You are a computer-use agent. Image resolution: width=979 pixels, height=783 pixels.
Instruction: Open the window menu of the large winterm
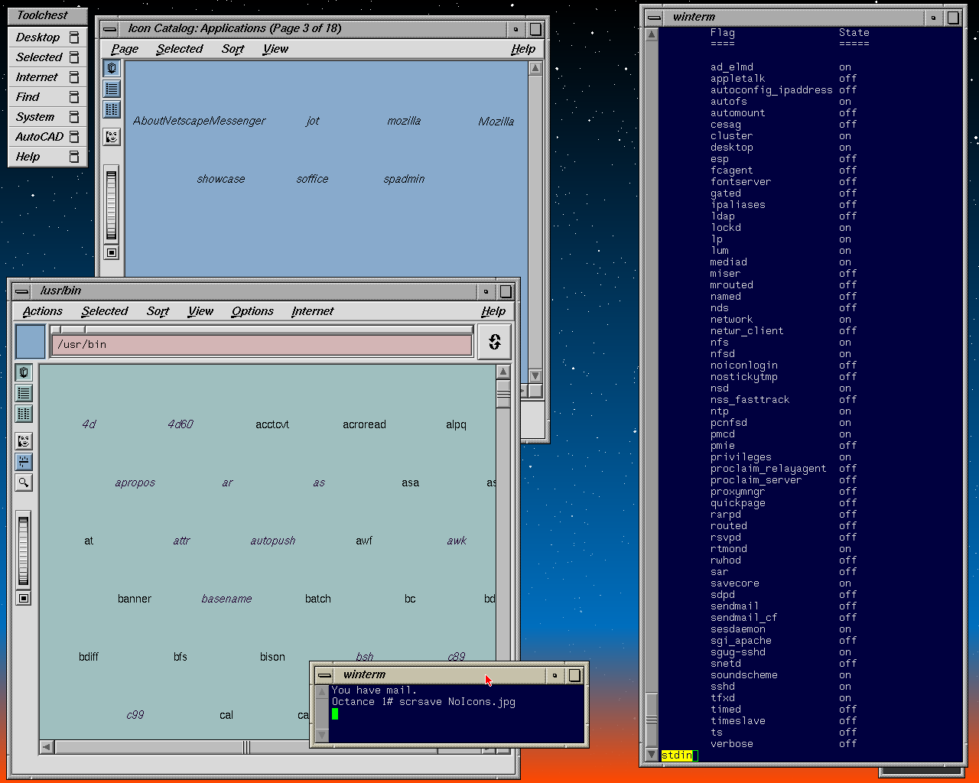click(x=654, y=17)
